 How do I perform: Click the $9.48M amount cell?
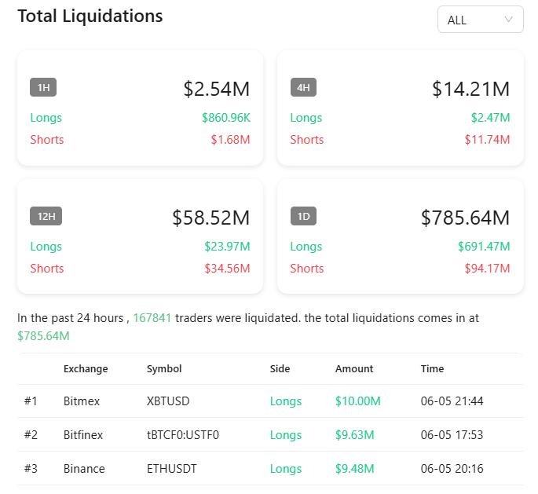pos(355,469)
